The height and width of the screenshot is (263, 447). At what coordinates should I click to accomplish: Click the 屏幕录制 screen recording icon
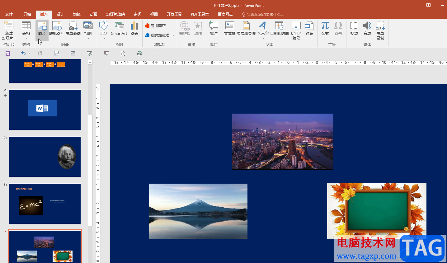point(380,26)
